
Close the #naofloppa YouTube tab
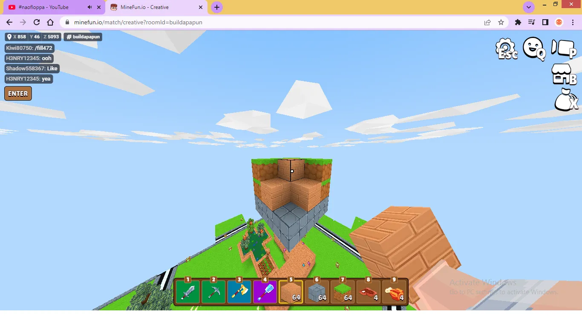pyautogui.click(x=99, y=7)
